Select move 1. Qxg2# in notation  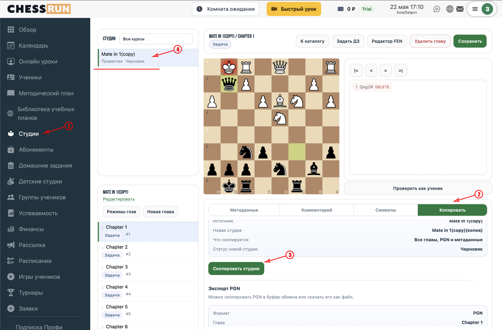click(x=364, y=87)
